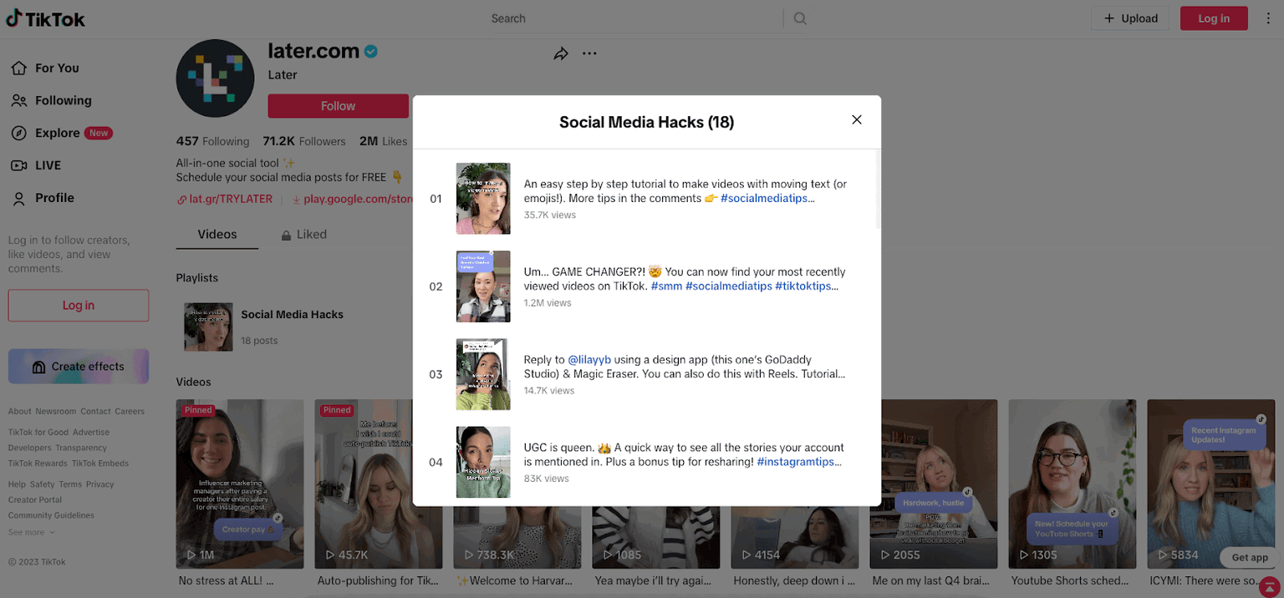
Task: Close the Social Media Hacks dialog
Action: (856, 120)
